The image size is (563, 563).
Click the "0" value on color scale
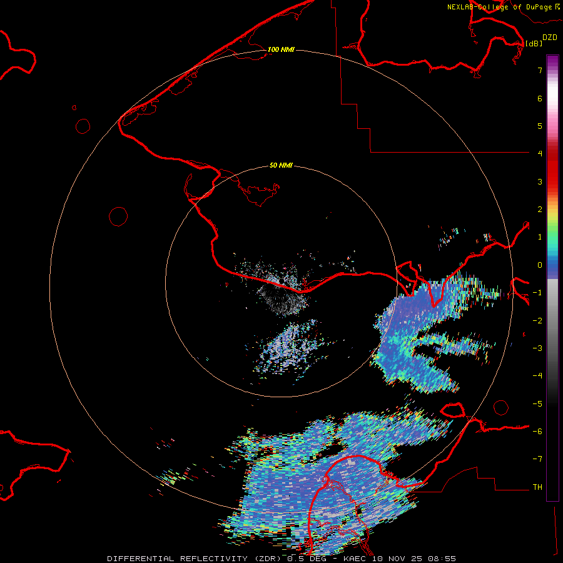pyautogui.click(x=540, y=265)
